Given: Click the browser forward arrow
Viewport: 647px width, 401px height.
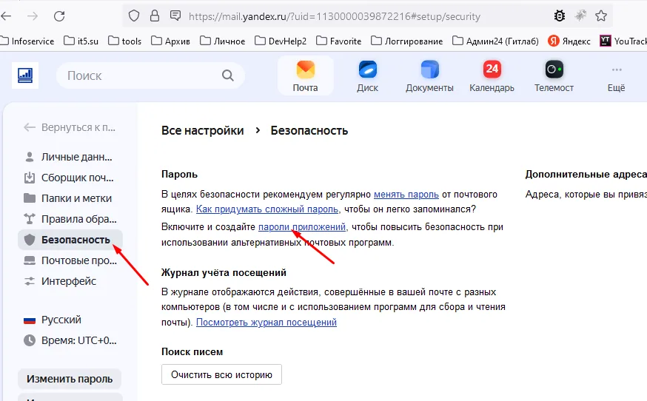Looking at the screenshot, I should (x=32, y=16).
